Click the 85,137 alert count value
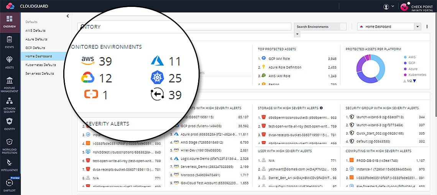Viewport: 437px width, 195px height. click(x=243, y=117)
